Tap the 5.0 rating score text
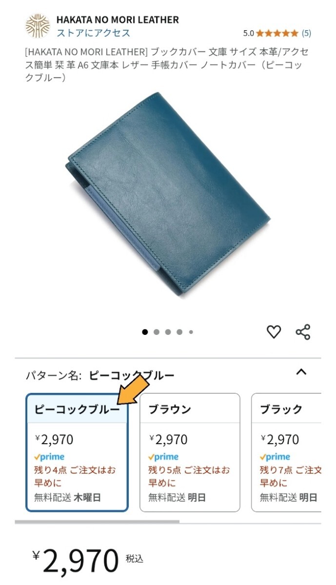336x585 pixels. pos(249,34)
